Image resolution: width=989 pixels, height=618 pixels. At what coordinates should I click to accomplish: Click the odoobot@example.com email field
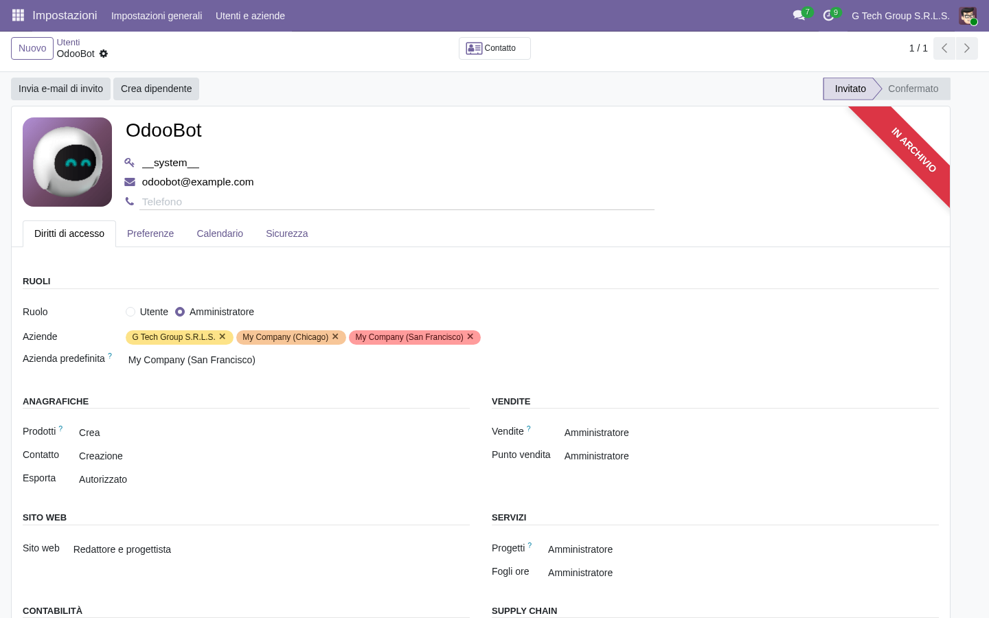click(397, 182)
